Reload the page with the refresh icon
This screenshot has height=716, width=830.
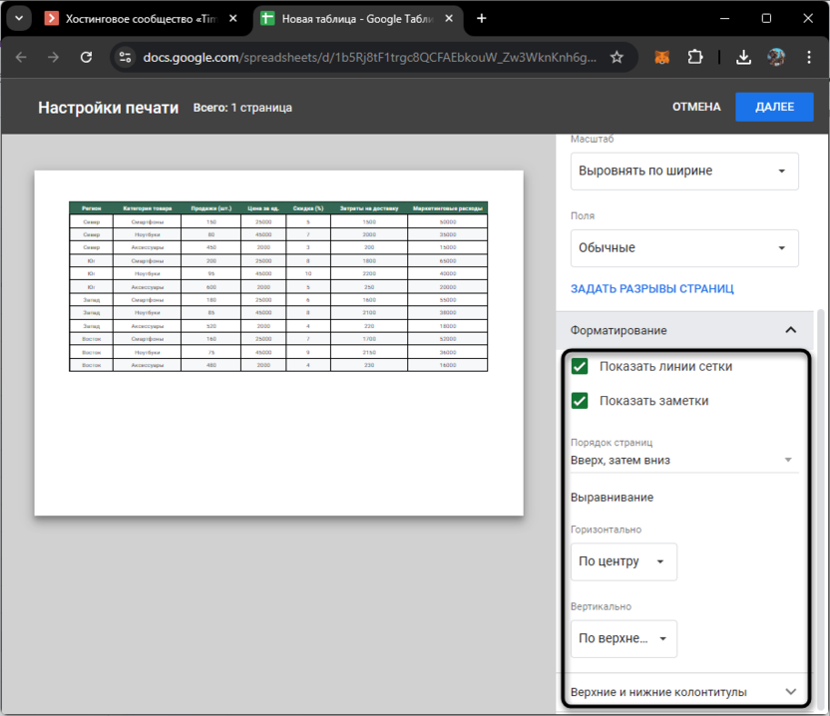click(x=86, y=58)
